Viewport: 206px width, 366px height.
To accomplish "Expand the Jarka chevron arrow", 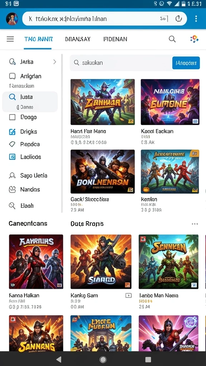I will 55,61.
